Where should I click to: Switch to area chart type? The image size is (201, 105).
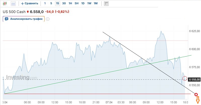[x=13, y=4]
